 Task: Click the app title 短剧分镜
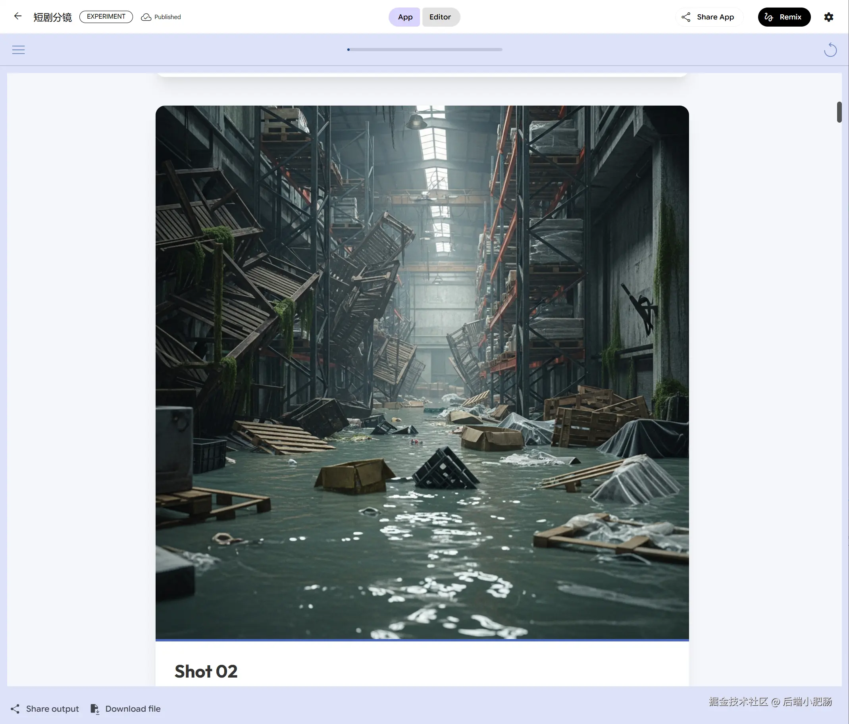click(52, 17)
